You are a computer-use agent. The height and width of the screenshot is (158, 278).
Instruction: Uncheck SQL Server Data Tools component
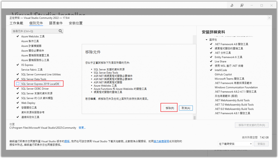point(18,79)
